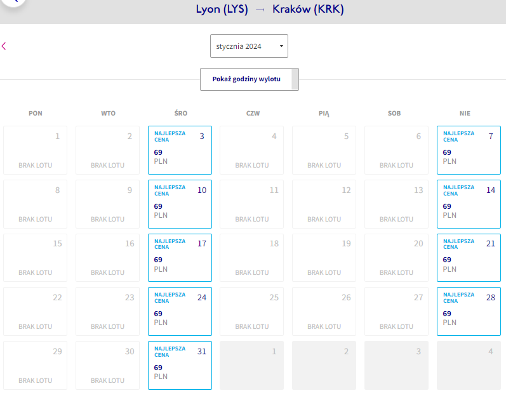Click the ŚRO weekday column header

[x=181, y=113]
